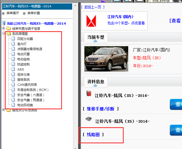Click the page icon for 车身控制系统（BCM）
Image resolution: width=182 pixels, height=149 pixels.
click(13, 90)
